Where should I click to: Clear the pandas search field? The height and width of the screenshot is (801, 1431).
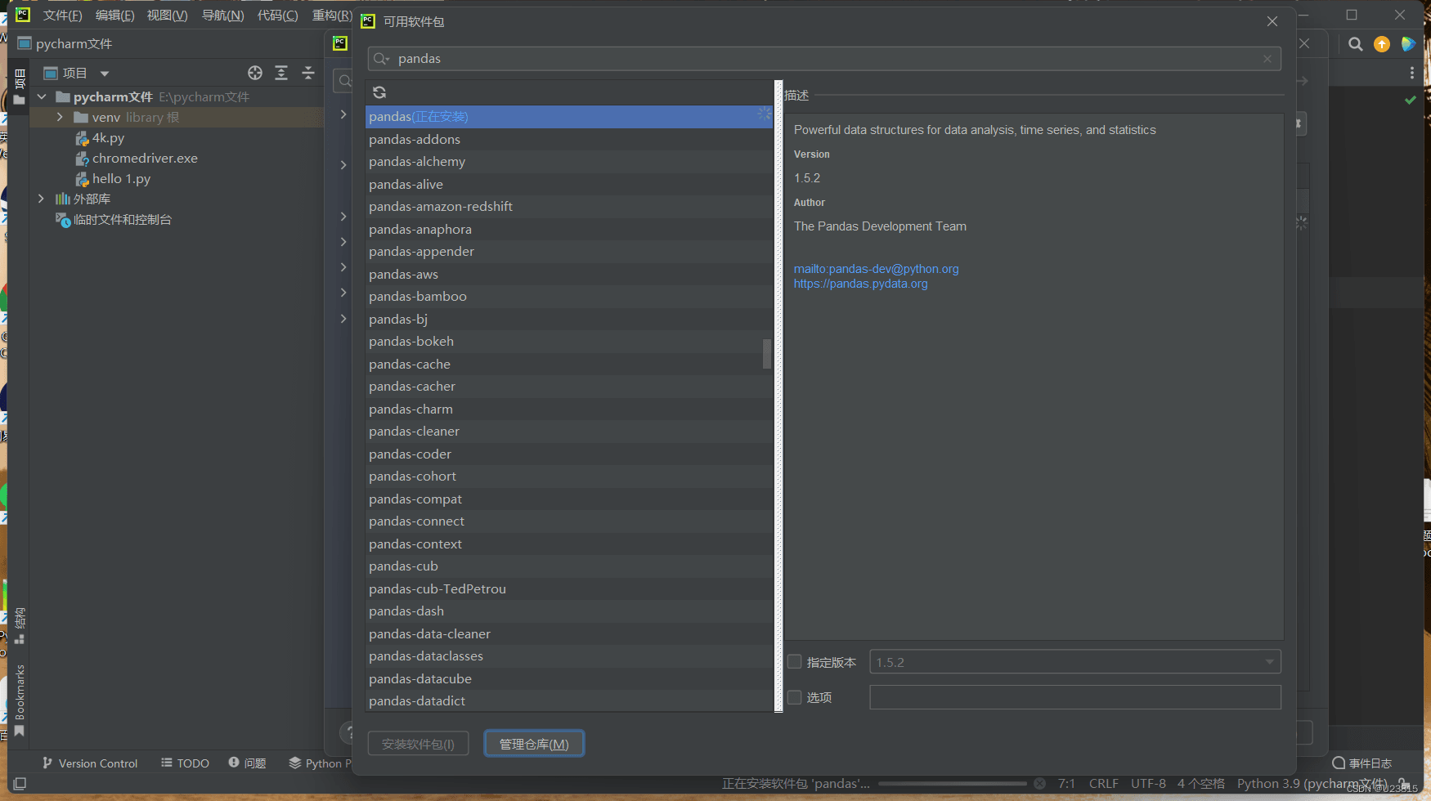[1267, 59]
